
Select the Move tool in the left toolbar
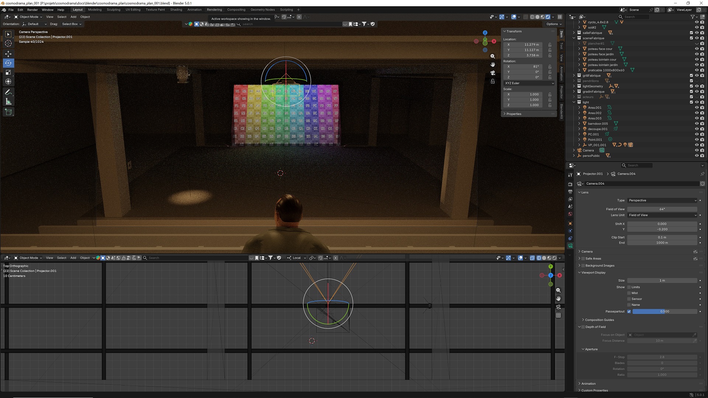(8, 54)
